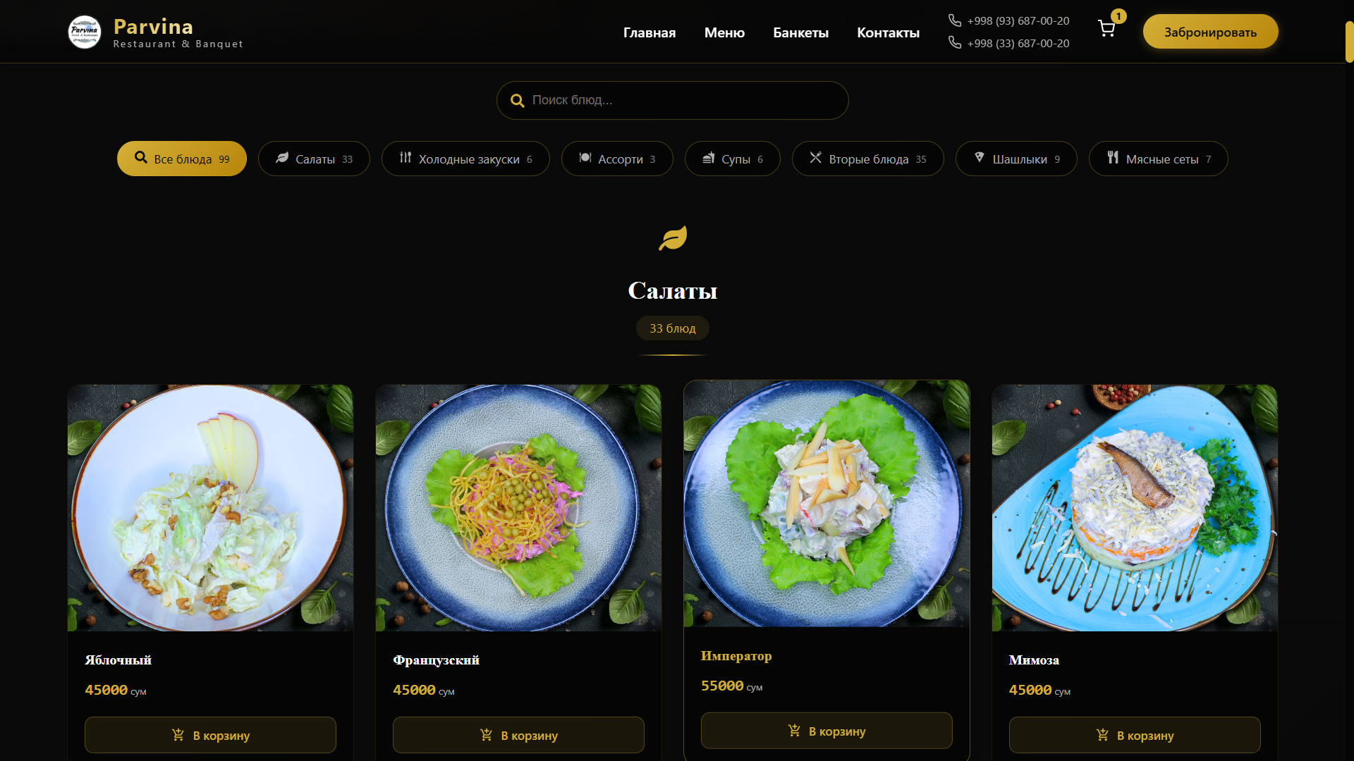Filter by Шашлыки category
The image size is (1354, 761).
(x=1016, y=159)
